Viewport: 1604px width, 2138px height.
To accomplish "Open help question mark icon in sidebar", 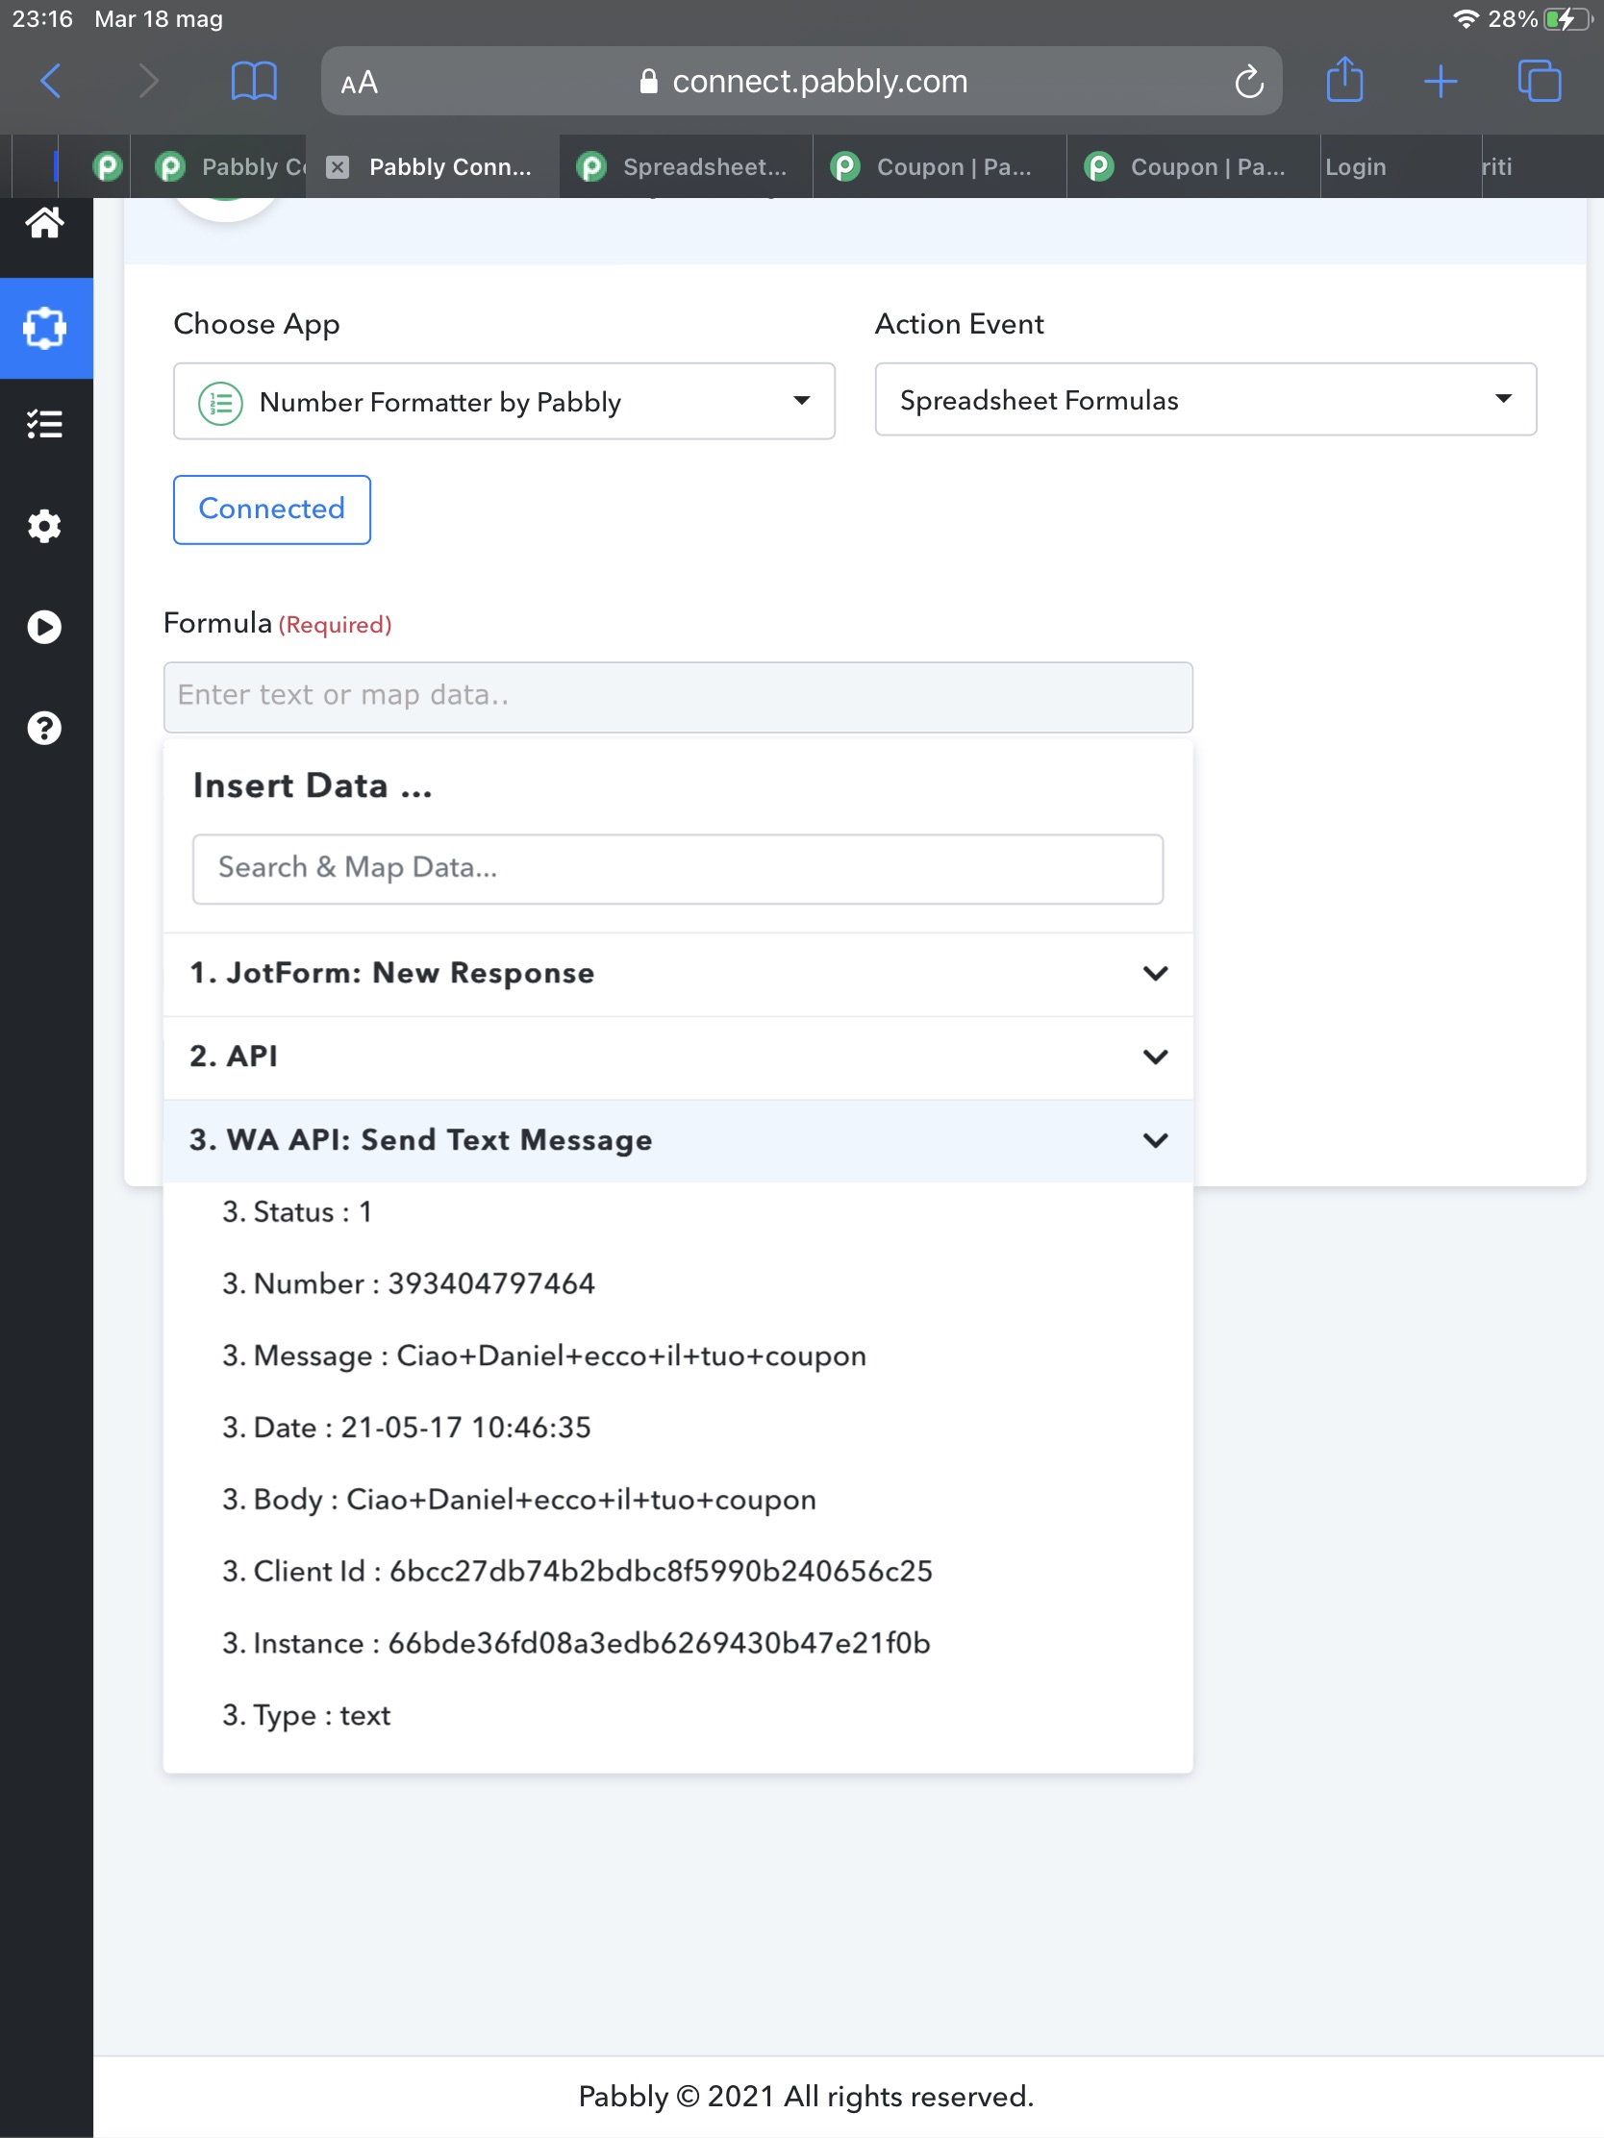I will pos(45,728).
